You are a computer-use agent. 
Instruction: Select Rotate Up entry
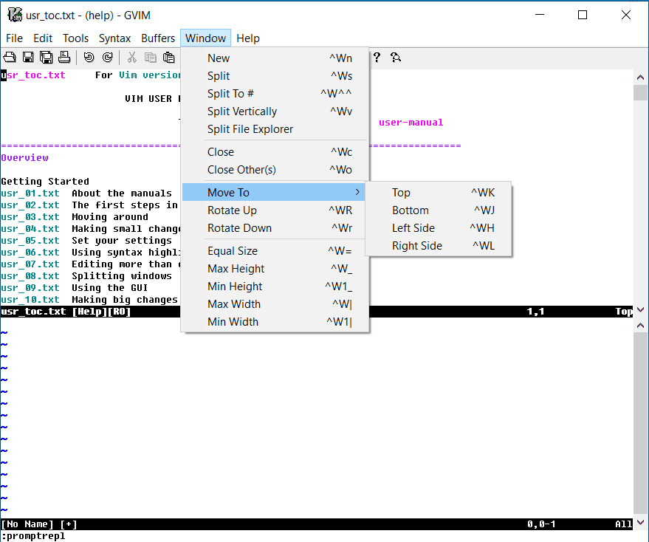pyautogui.click(x=275, y=210)
